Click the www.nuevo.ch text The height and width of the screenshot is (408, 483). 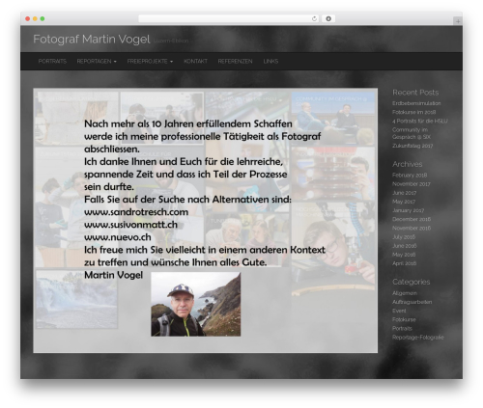point(118,237)
